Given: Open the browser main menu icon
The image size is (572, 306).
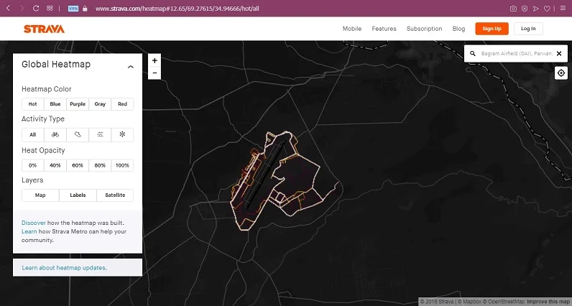Looking at the screenshot, I should 563,9.
